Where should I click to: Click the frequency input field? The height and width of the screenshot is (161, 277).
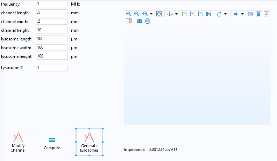[x=51, y=4]
